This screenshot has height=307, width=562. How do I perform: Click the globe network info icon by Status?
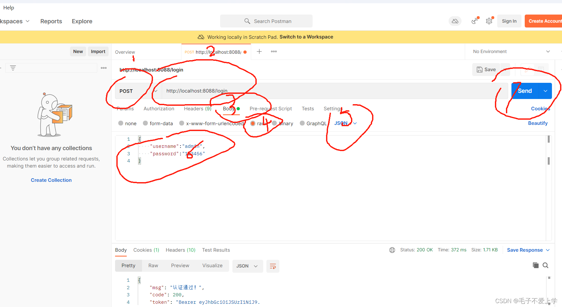pyautogui.click(x=392, y=250)
